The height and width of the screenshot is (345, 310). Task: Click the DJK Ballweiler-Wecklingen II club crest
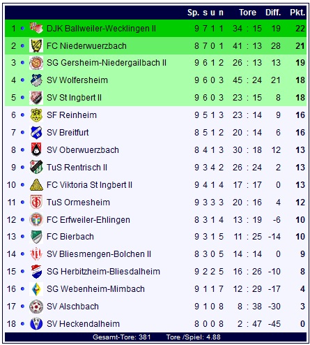click(x=36, y=28)
